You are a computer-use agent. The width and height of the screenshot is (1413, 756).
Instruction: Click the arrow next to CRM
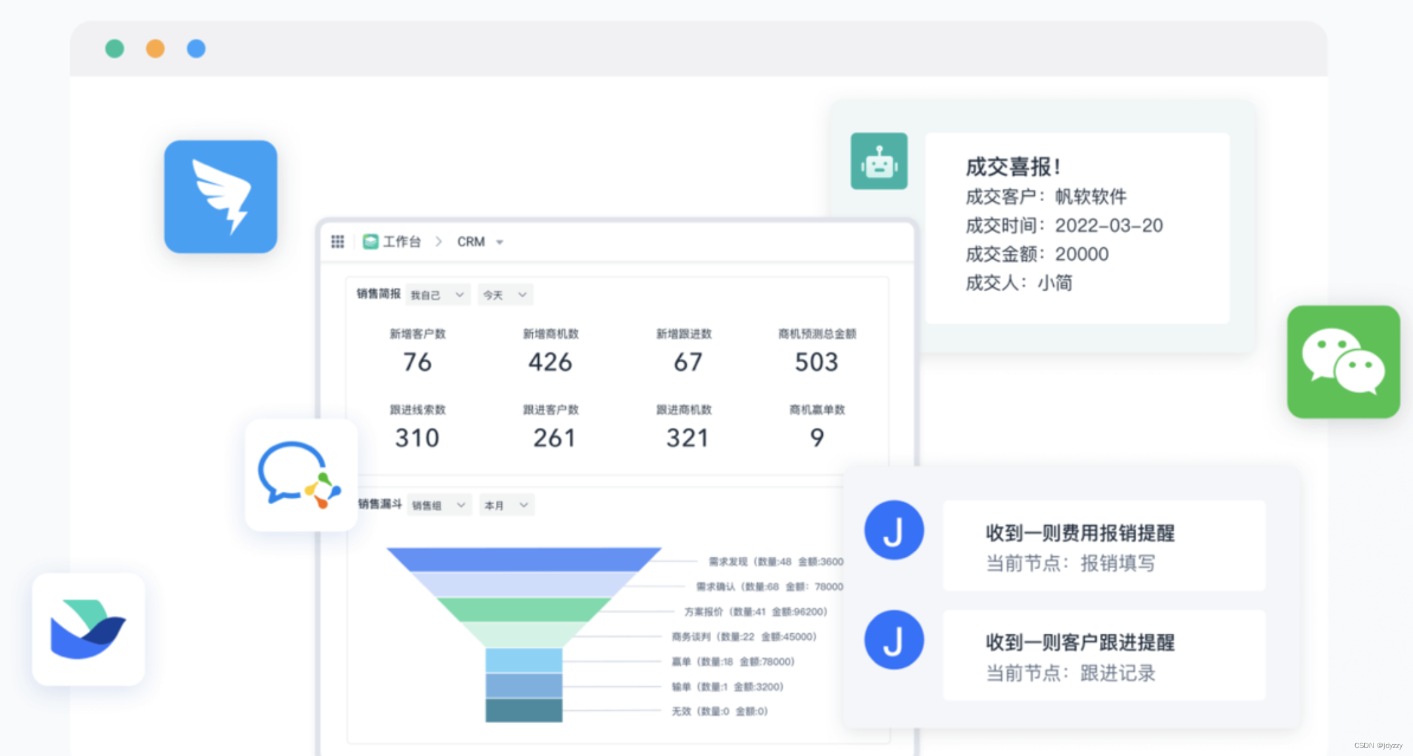point(499,243)
